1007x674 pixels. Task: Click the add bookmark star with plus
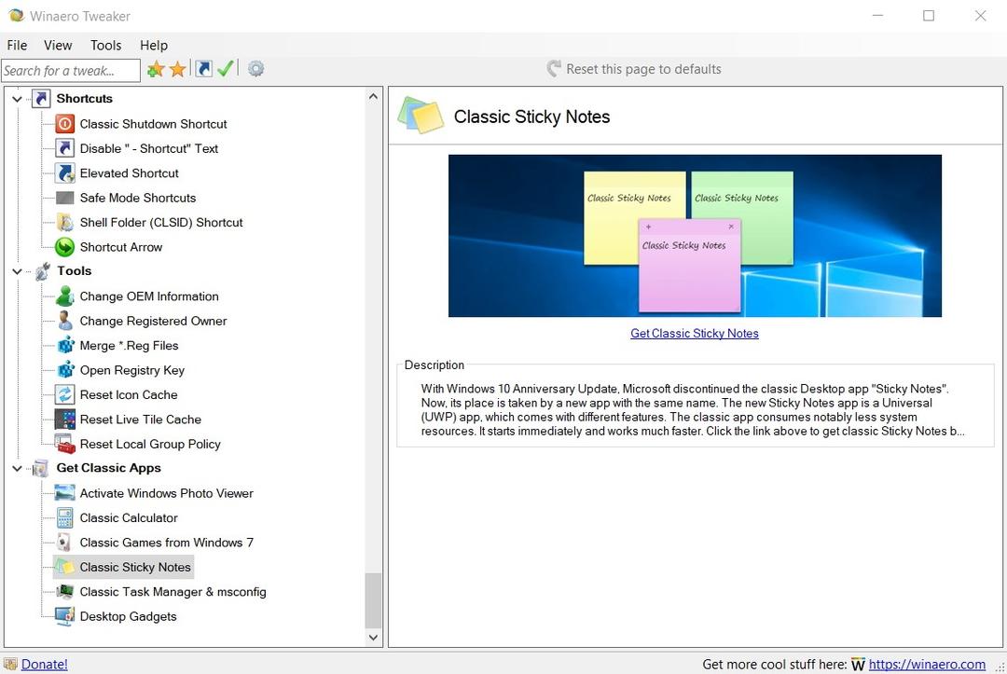[156, 70]
